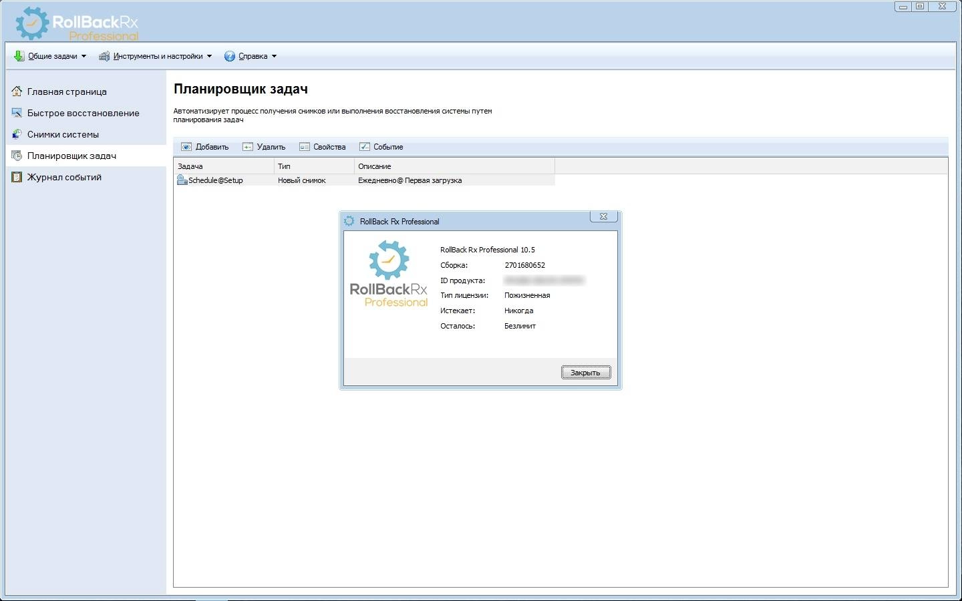Sort by the Описание column header
This screenshot has width=962, height=601.
(x=454, y=166)
